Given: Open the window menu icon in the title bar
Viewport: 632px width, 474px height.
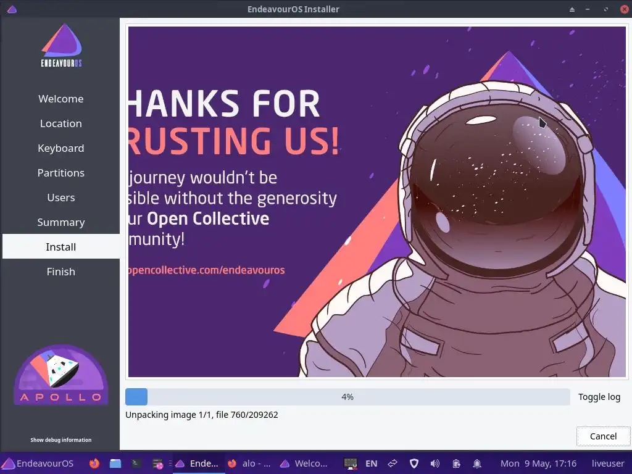Looking at the screenshot, I should click(12, 9).
